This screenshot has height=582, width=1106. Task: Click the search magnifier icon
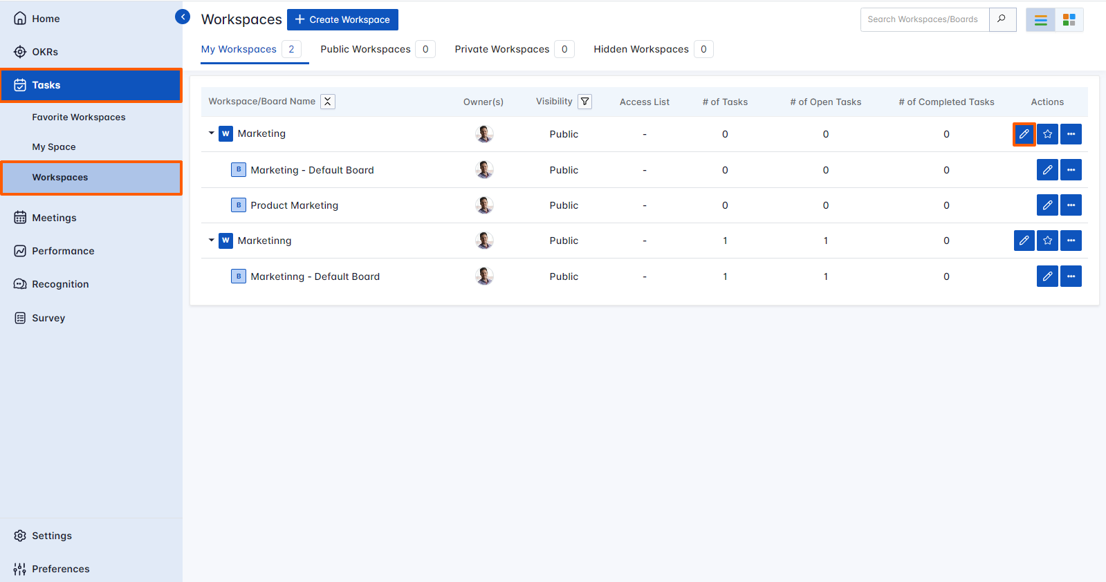click(1002, 19)
